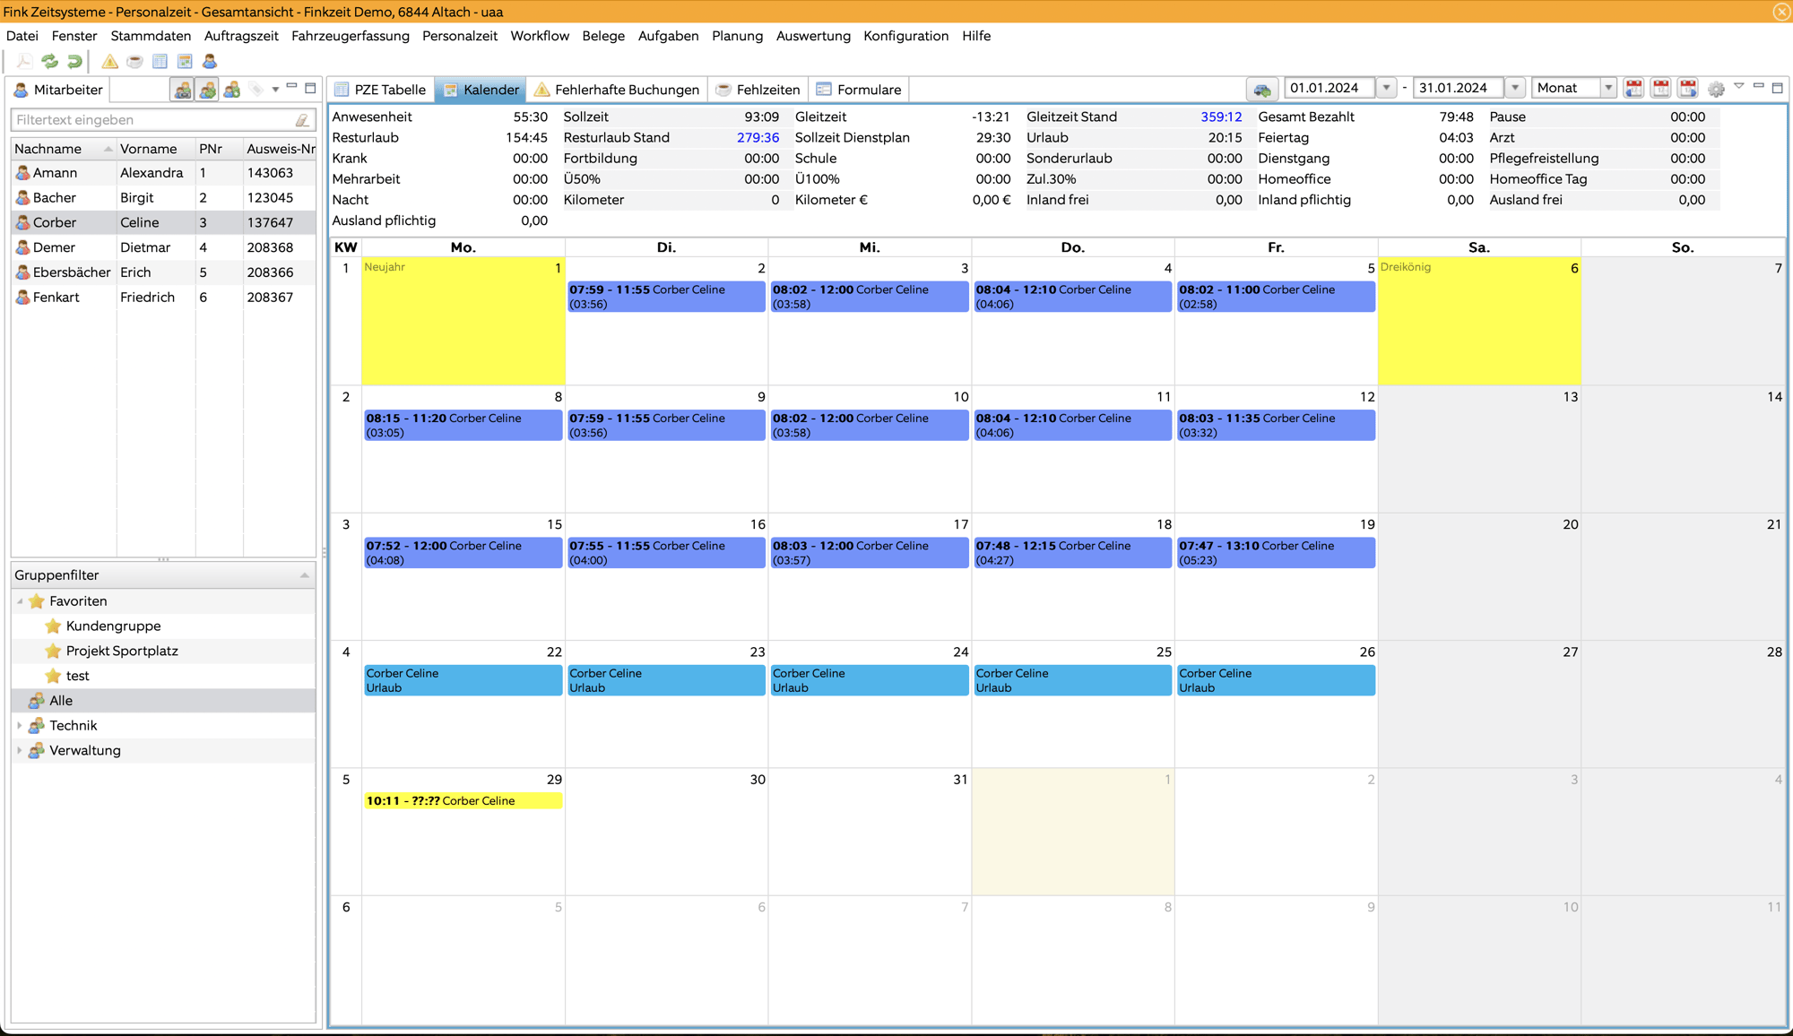Click the blue table grid toolbar icon
This screenshot has height=1036, width=1793.
[x=160, y=61]
